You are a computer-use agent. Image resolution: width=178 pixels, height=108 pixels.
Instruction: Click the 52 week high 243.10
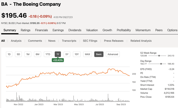tap(171, 56)
